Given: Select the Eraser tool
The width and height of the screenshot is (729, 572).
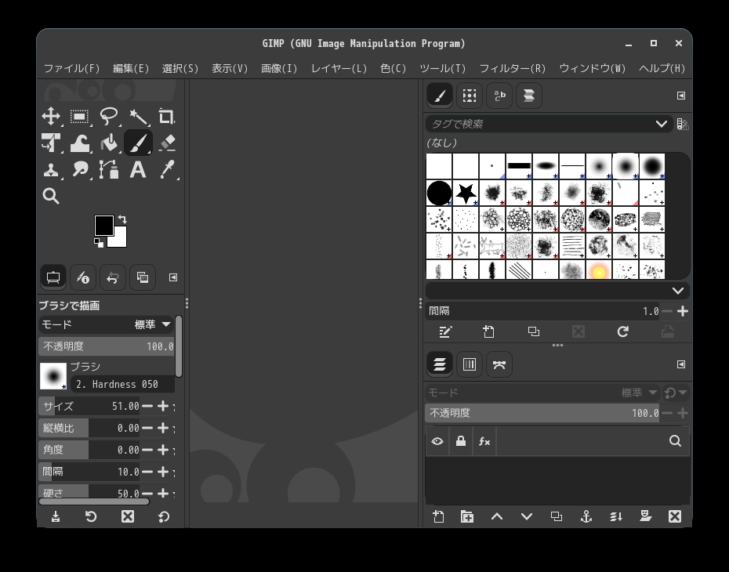Looking at the screenshot, I should 166,143.
